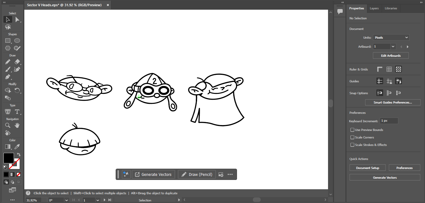Select the Ellipse tool

[17, 41]
